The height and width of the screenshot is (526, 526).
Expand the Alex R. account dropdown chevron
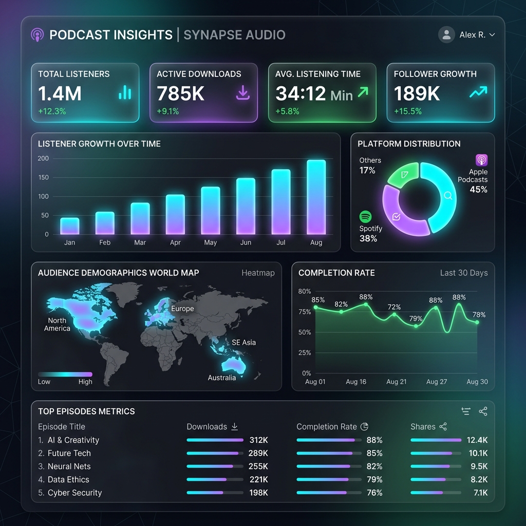(x=492, y=34)
